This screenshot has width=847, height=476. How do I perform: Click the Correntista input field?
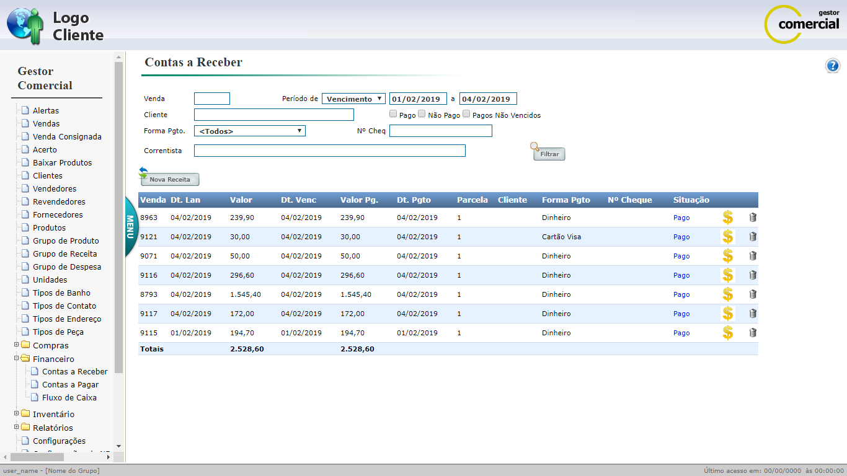(330, 151)
